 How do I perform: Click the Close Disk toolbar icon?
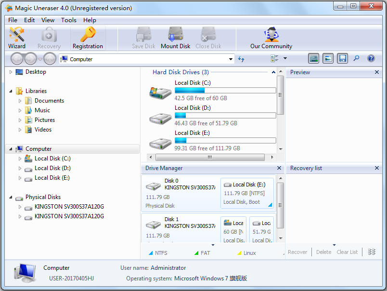pos(208,38)
